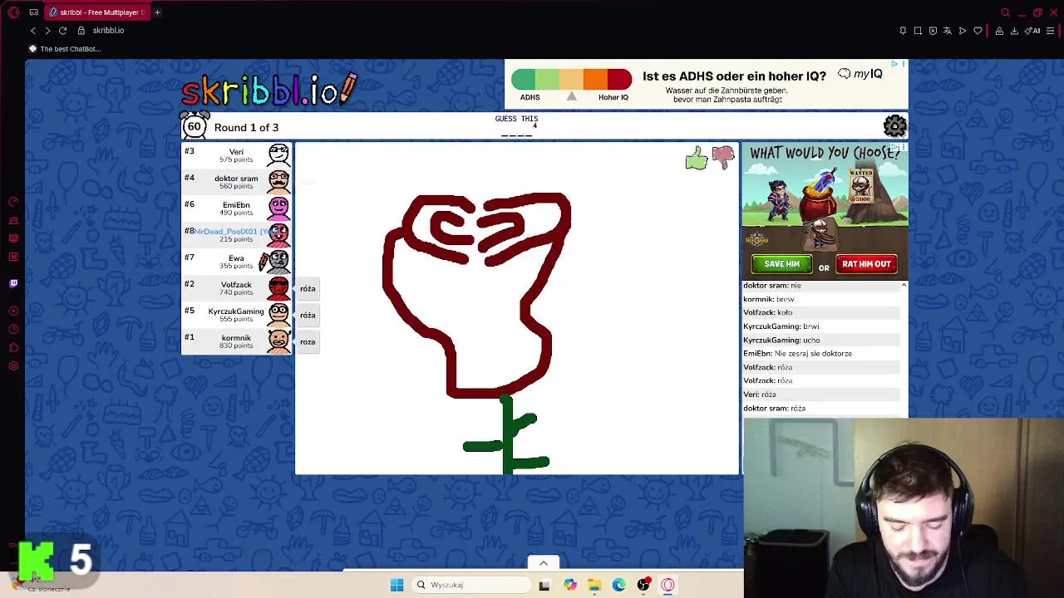
Task: Expand the panel with the up chevron
Action: (544, 563)
